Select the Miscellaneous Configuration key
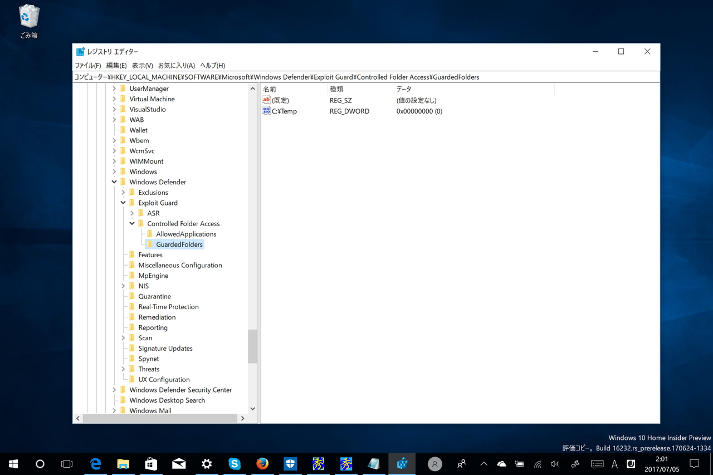The image size is (713, 475). click(180, 265)
